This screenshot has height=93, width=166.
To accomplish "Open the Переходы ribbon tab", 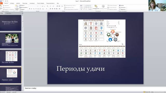I will click(25, 3).
